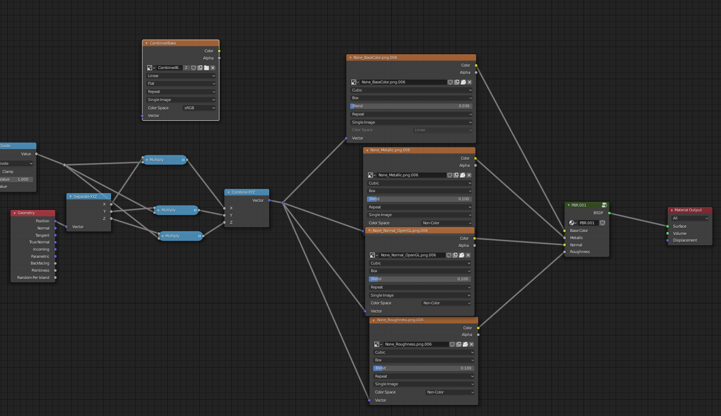Browse images in CombinedBake node
The image size is (721, 416).
[151, 68]
